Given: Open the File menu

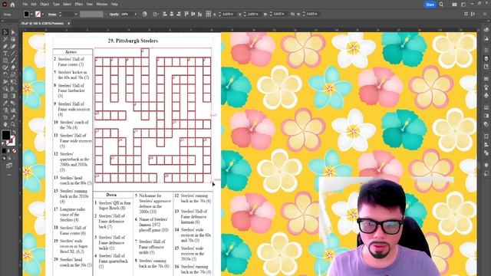Looking at the screenshot, I should (25, 5).
